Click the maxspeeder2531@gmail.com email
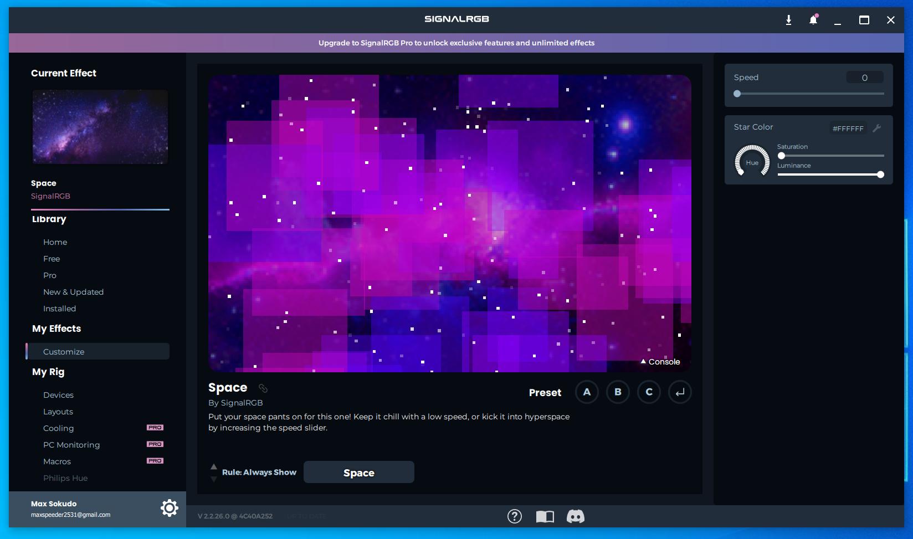The width and height of the screenshot is (913, 539). pyautogui.click(x=70, y=515)
